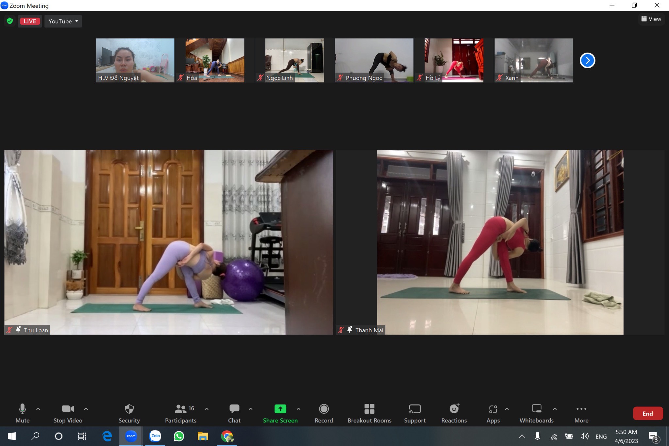This screenshot has width=669, height=446.
Task: Open Whiteboards
Action: (536, 413)
